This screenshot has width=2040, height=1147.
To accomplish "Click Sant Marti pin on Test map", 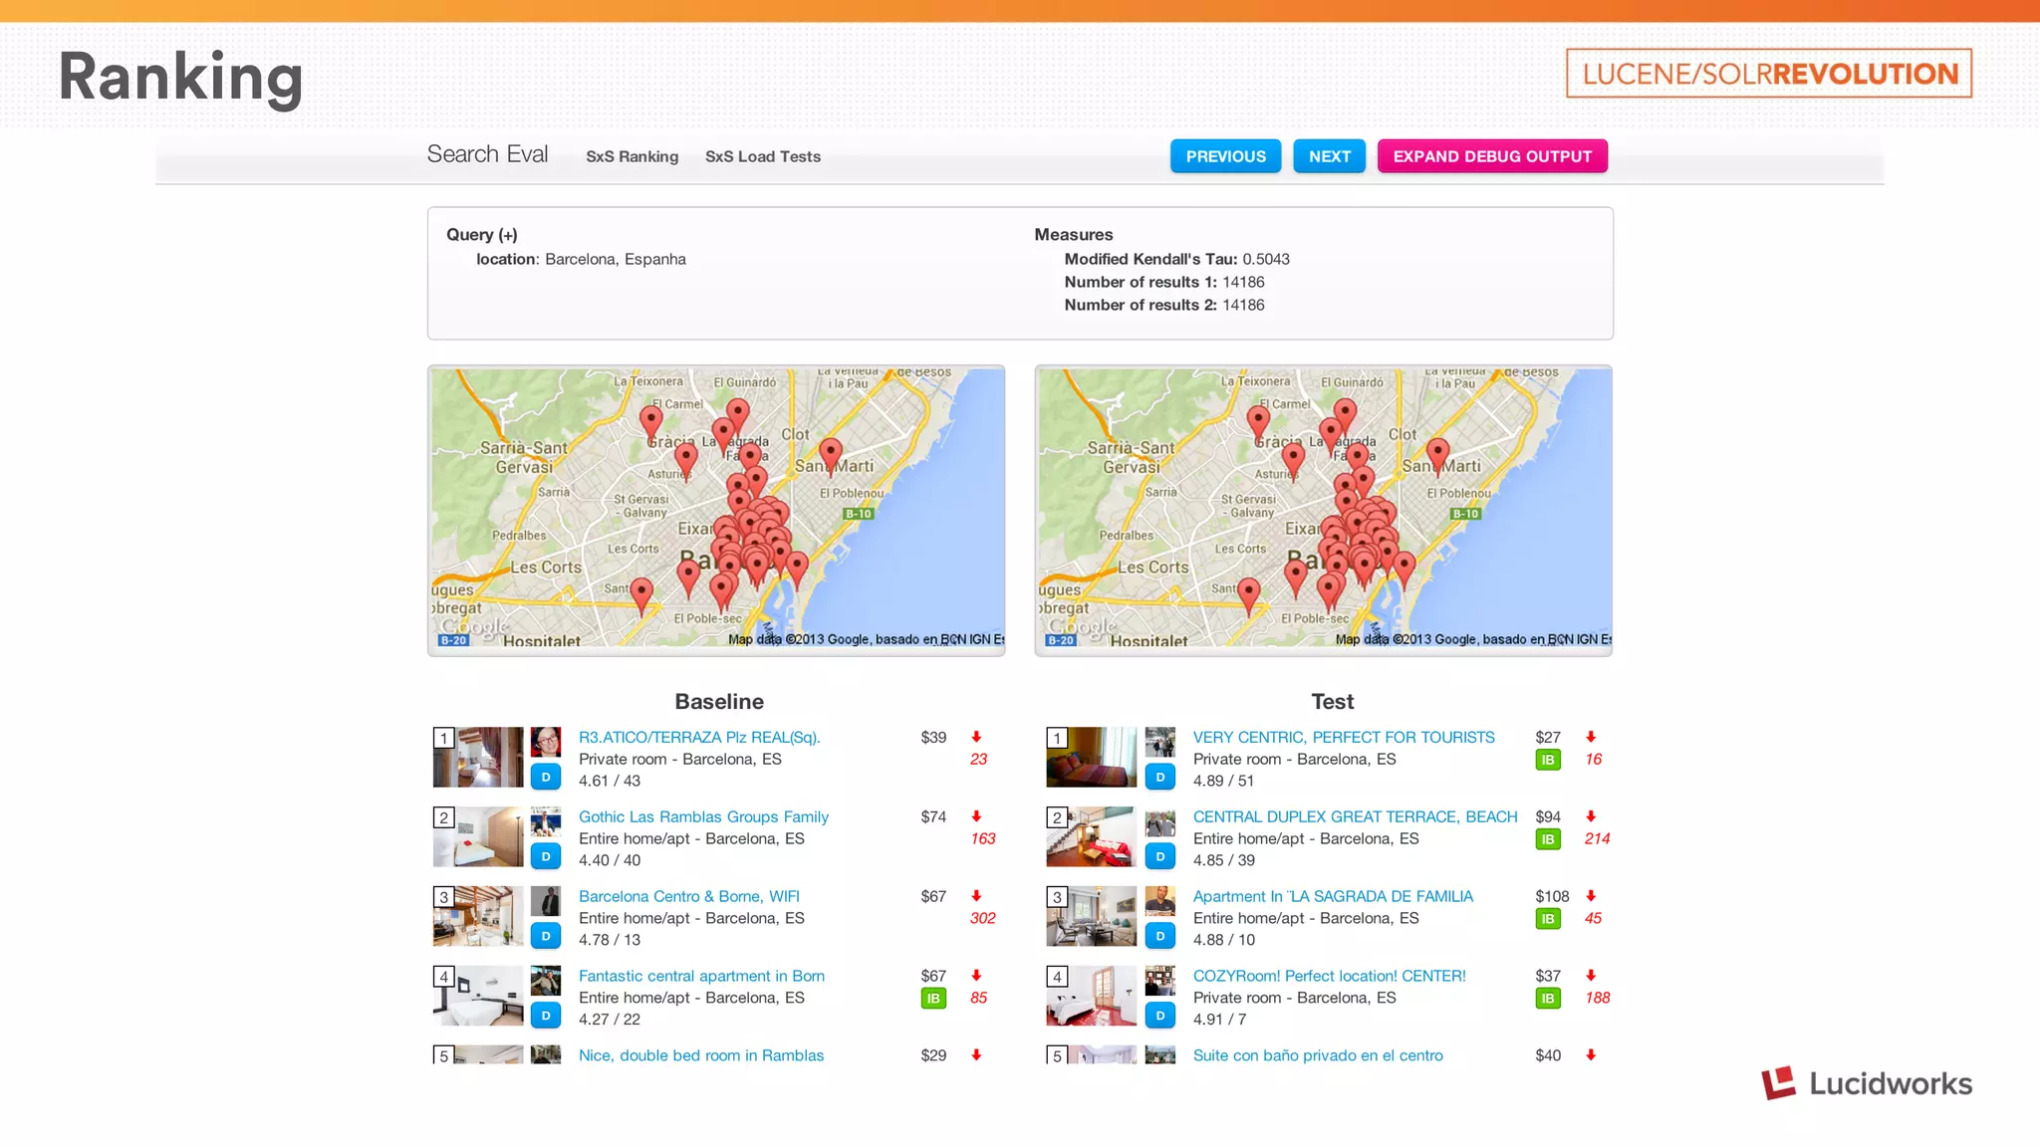I will tap(1437, 453).
